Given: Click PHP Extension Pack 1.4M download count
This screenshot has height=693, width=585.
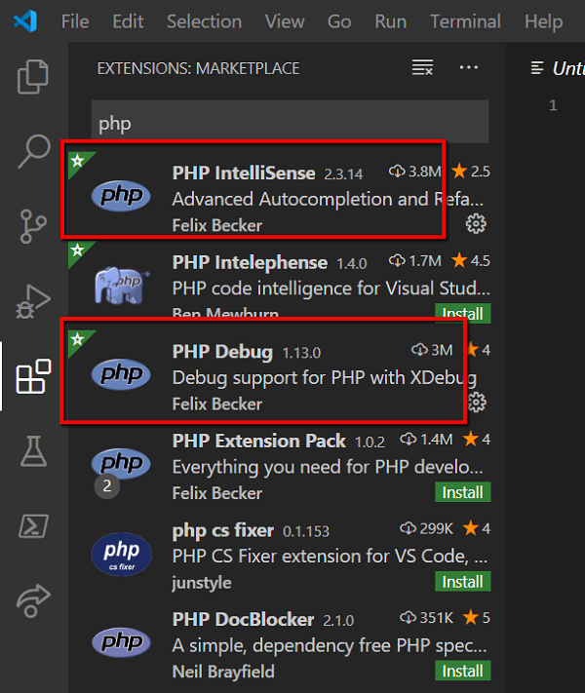Looking at the screenshot, I should click(x=426, y=439).
